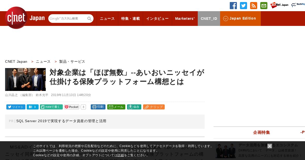
Task: Share the article with the ツイート button
Action: (x=16, y=107)
